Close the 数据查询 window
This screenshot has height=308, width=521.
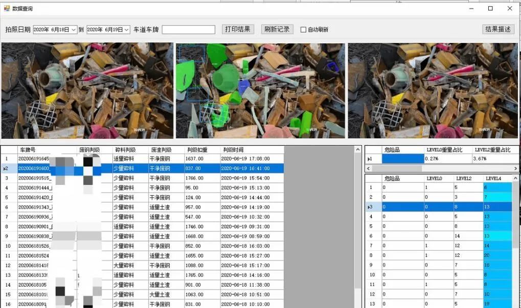[x=510, y=9]
